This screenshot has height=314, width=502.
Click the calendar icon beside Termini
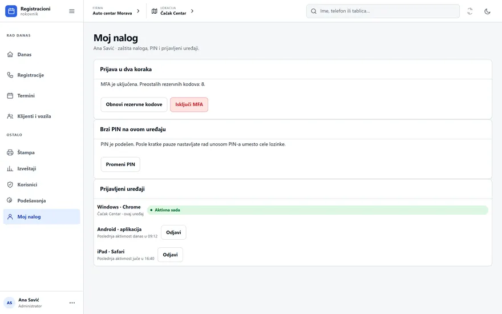point(10,95)
